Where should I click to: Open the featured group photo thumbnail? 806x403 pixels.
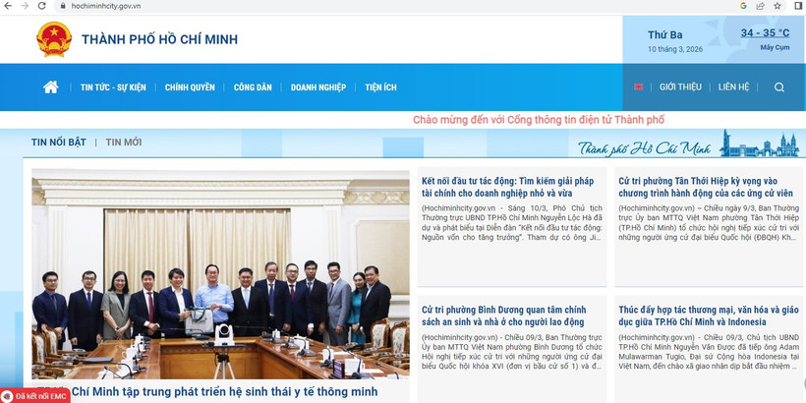(220, 274)
